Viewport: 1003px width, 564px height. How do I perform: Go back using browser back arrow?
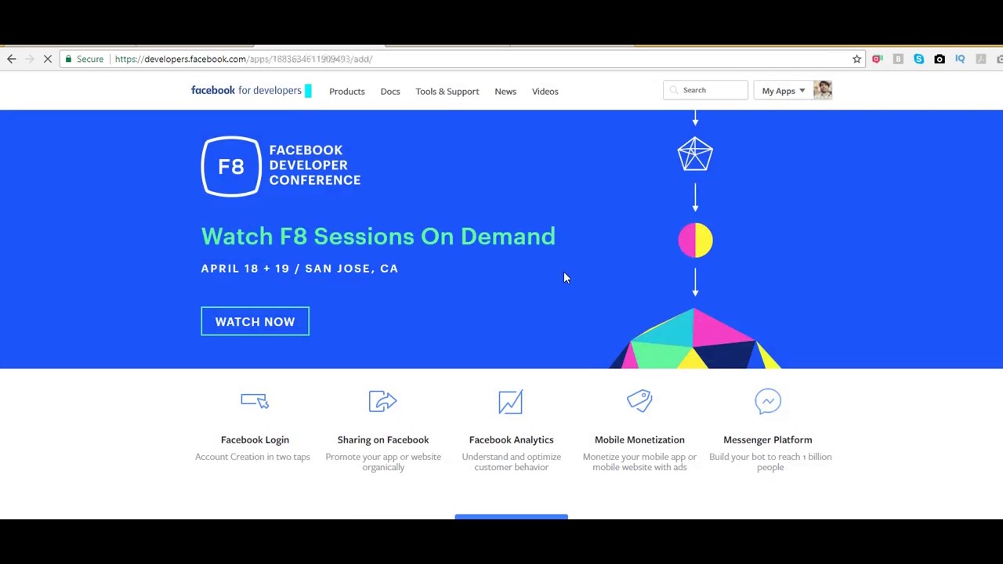[x=11, y=59]
